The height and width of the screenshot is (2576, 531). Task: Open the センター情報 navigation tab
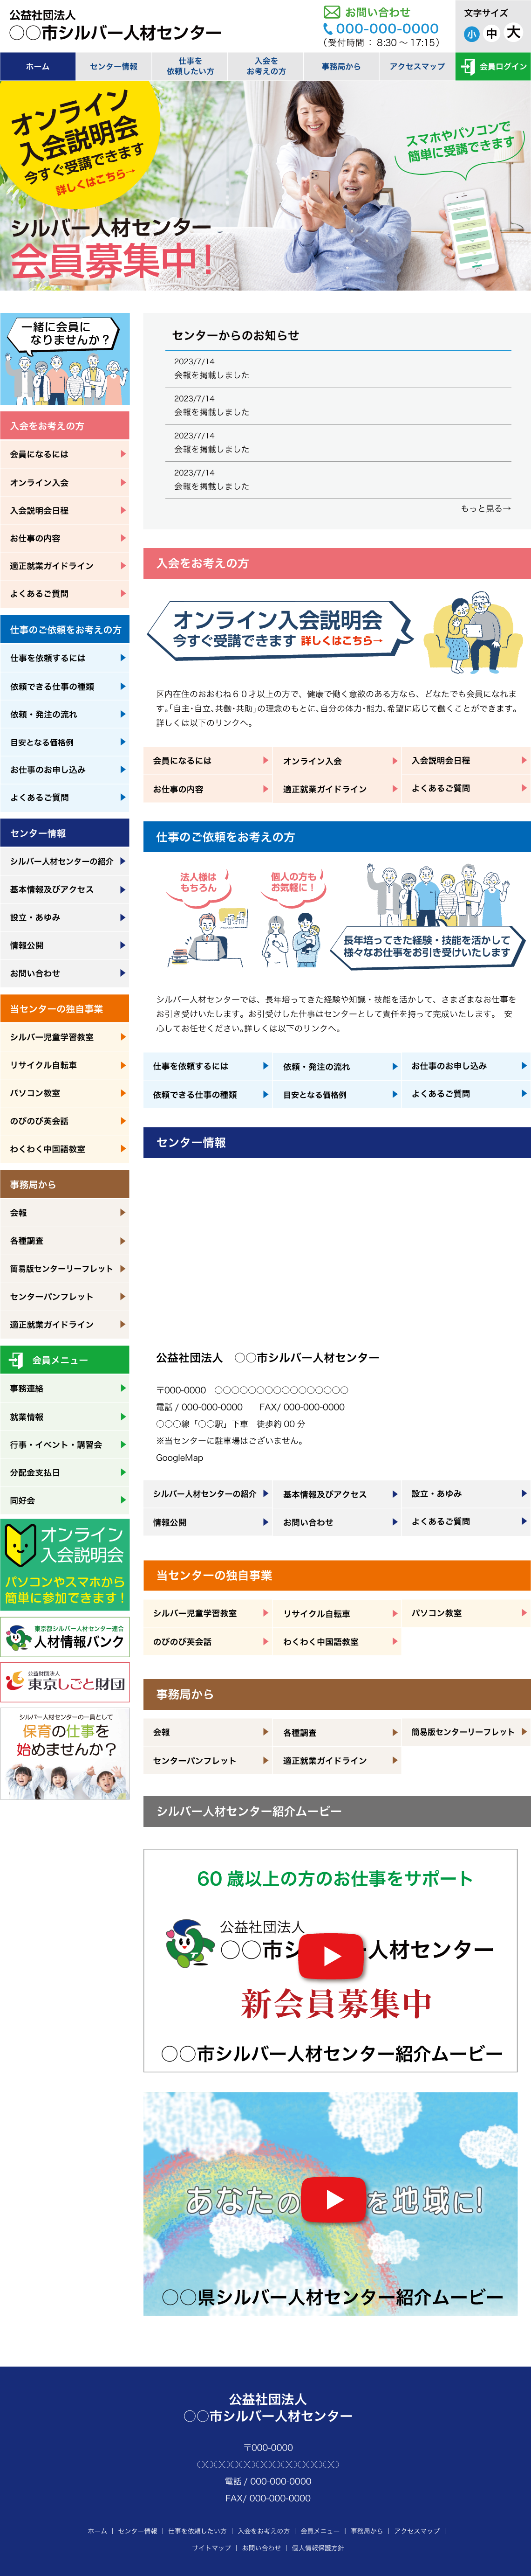pyautogui.click(x=114, y=67)
